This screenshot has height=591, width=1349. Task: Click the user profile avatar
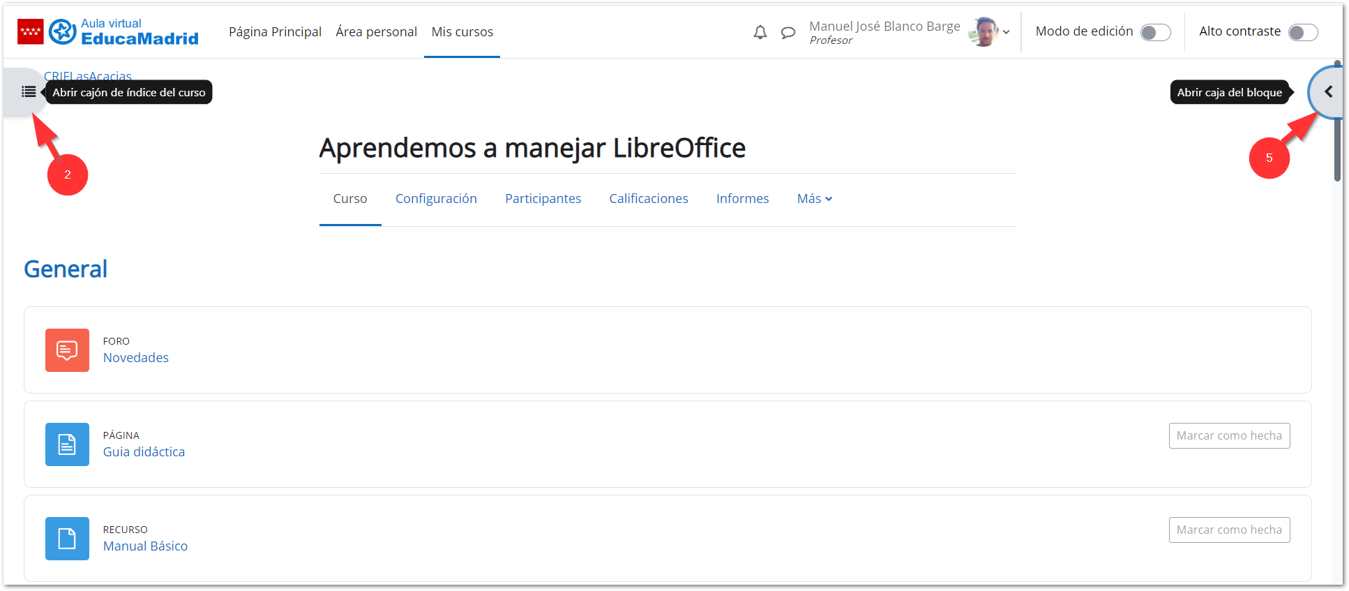click(x=984, y=31)
